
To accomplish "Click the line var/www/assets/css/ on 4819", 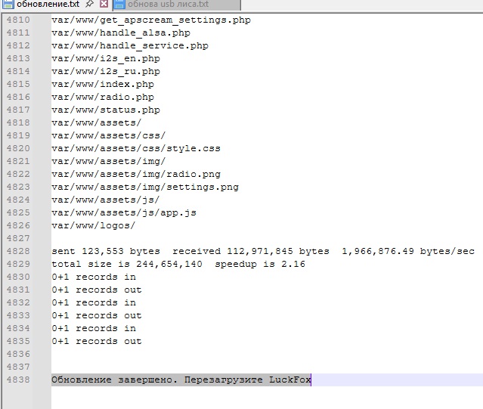I will click(x=108, y=135).
